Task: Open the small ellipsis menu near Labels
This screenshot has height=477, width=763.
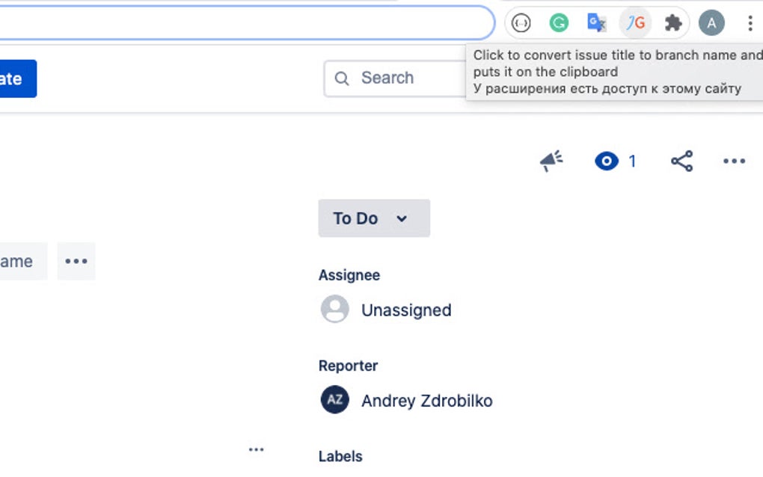Action: pyautogui.click(x=256, y=449)
